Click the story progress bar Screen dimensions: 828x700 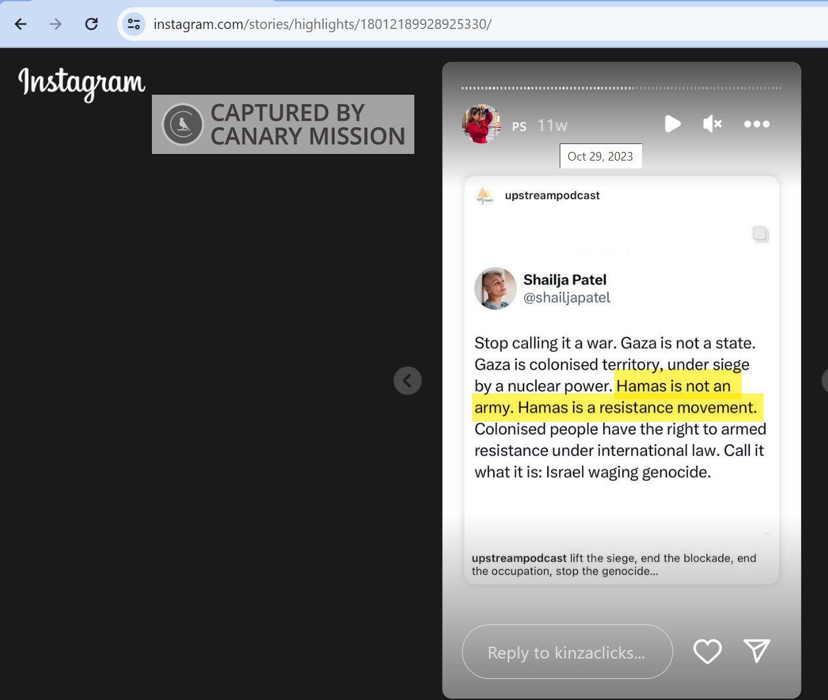(621, 87)
